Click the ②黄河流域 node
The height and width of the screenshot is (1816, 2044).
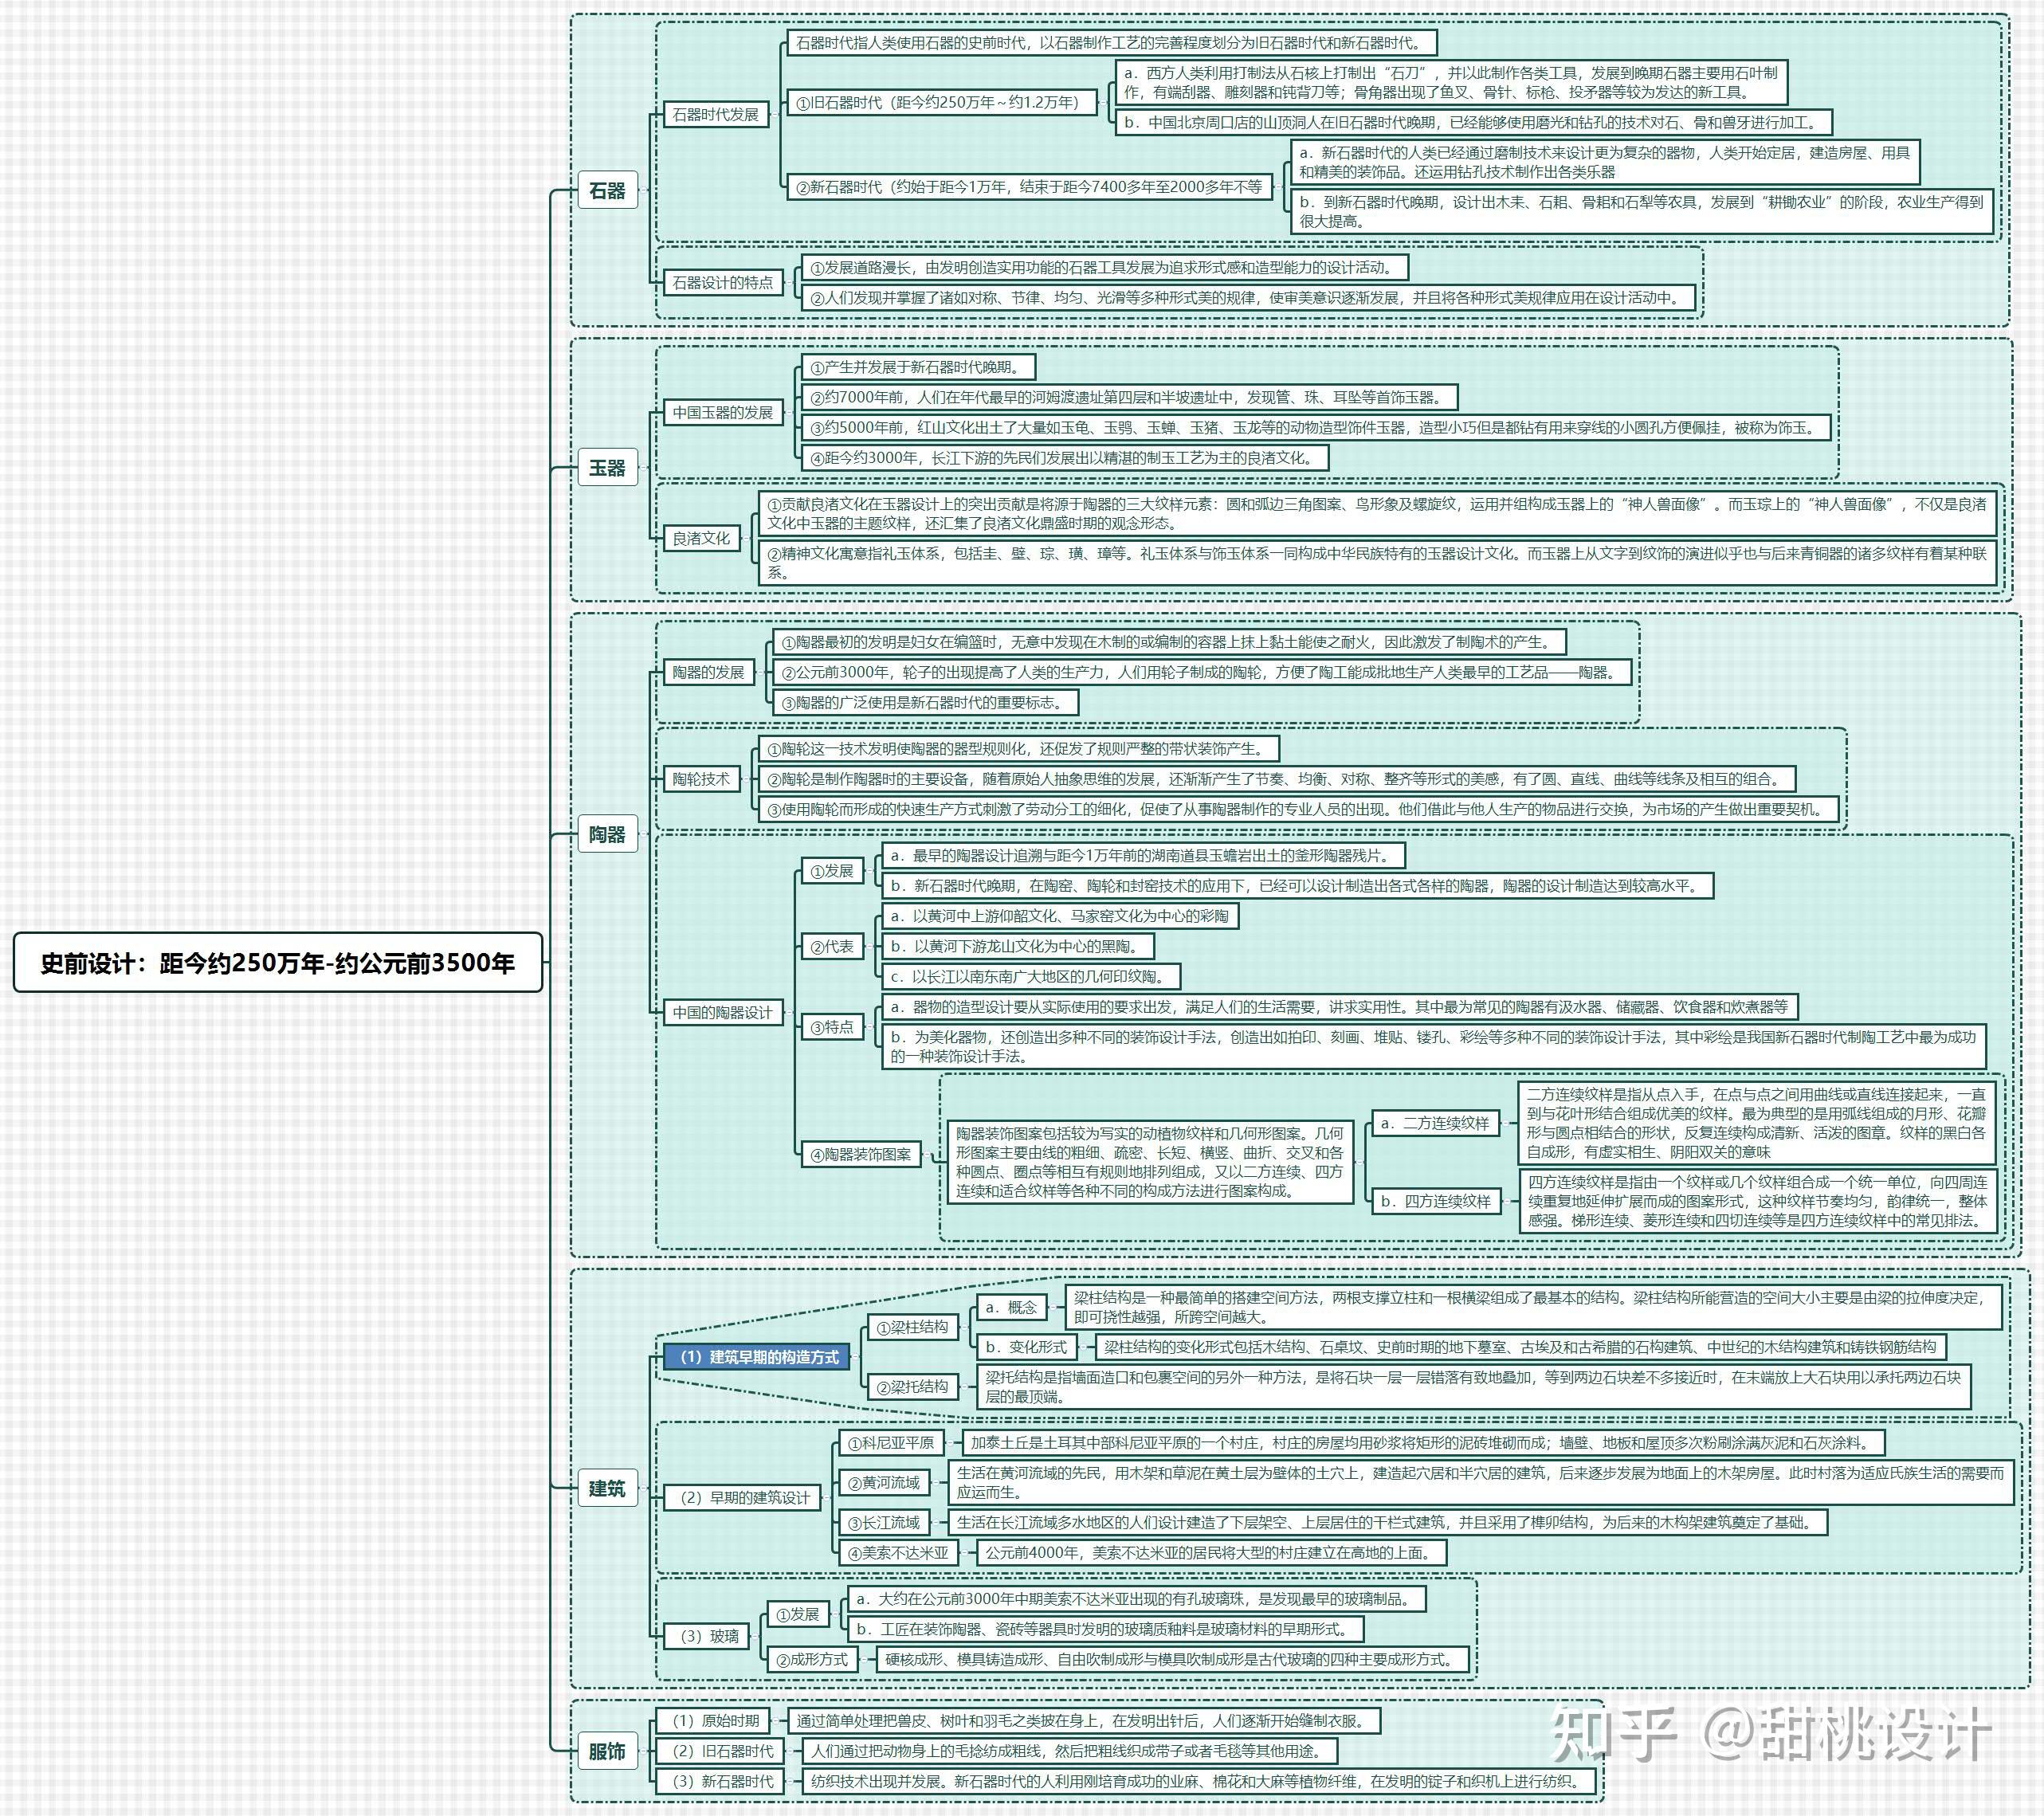point(884,1483)
